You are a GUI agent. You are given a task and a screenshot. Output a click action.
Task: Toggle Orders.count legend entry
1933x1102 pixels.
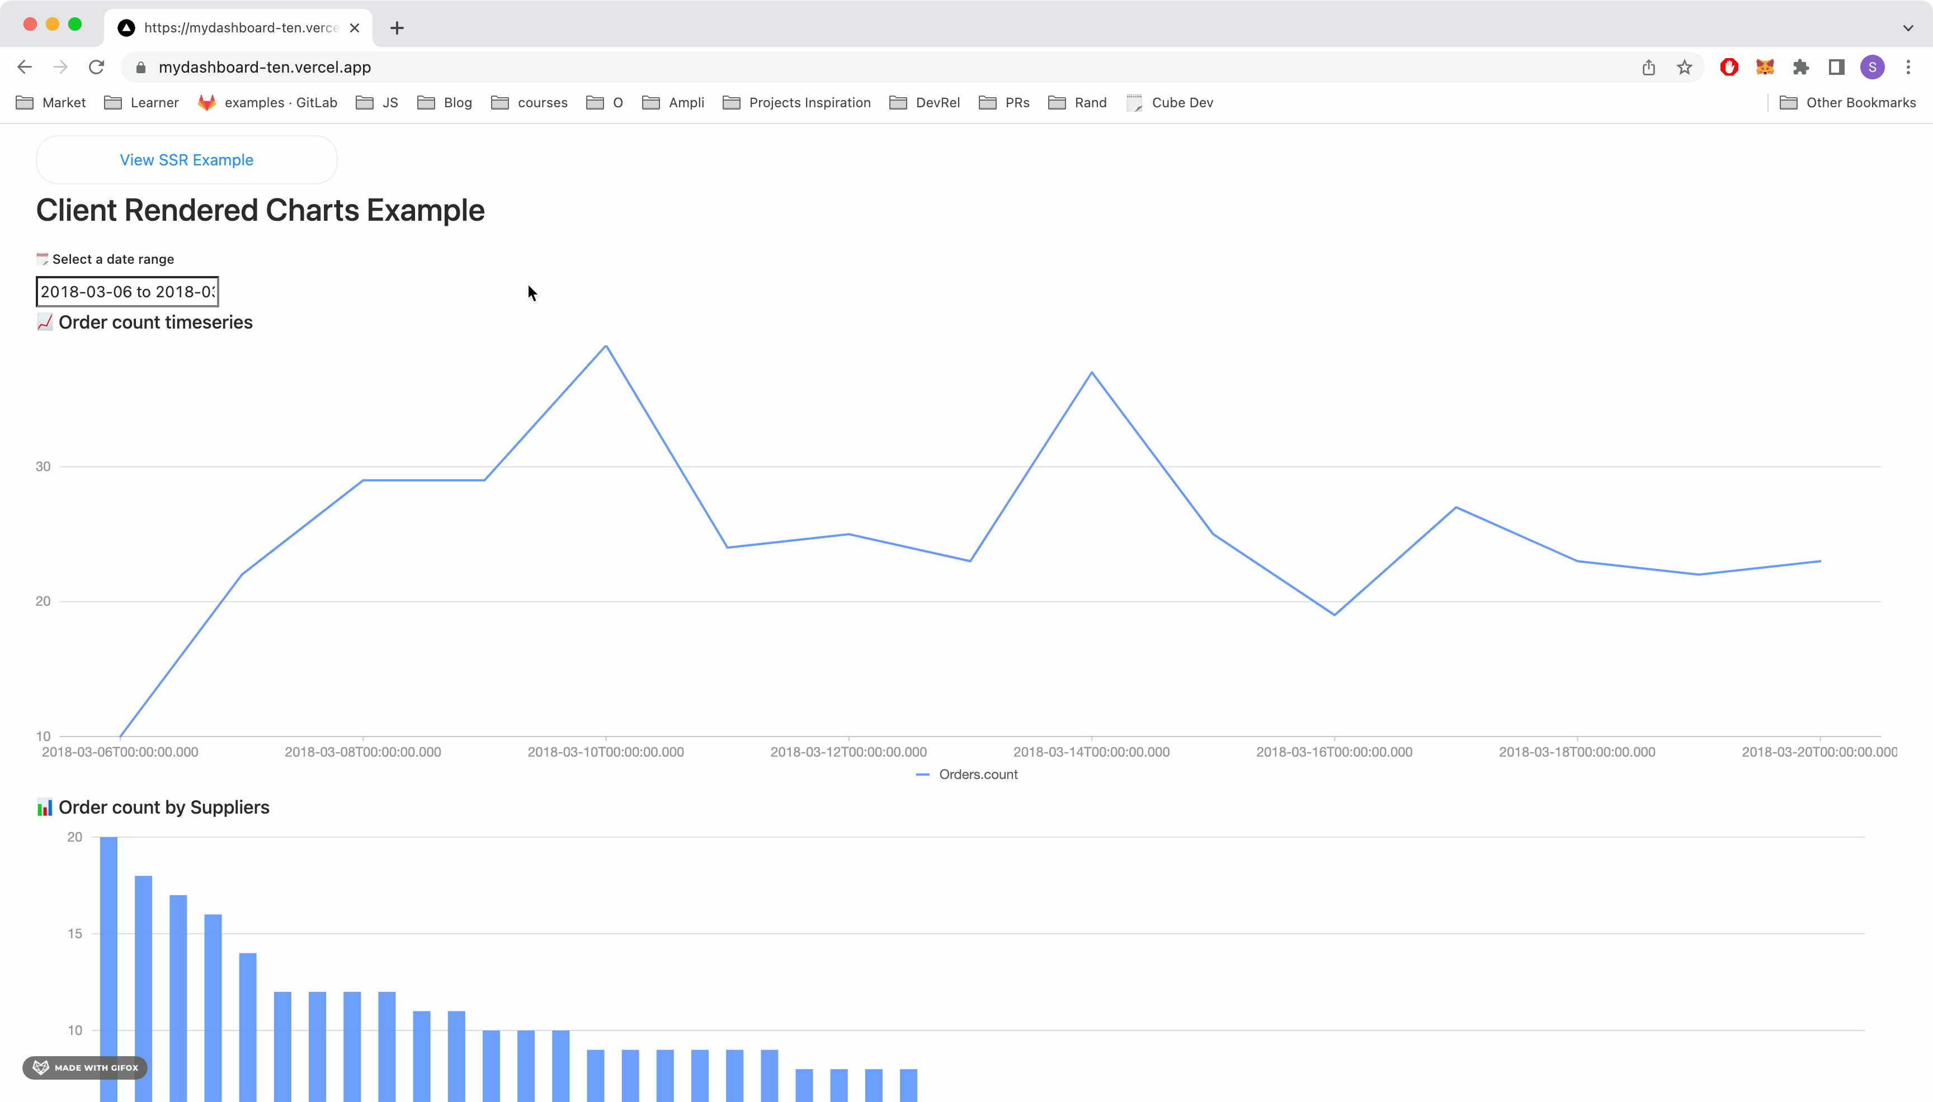point(967,775)
